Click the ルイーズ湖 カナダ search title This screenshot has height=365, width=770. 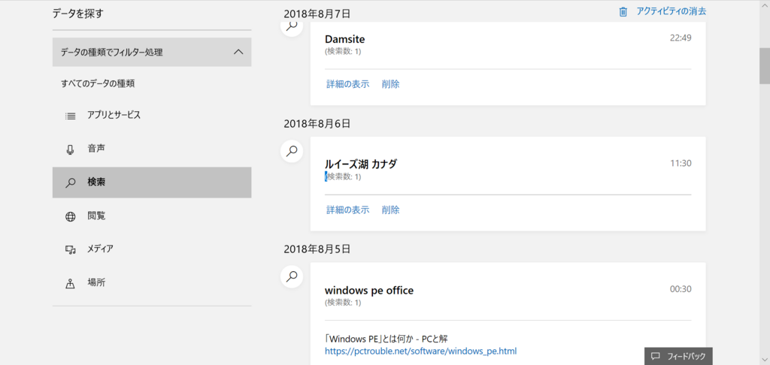(x=361, y=164)
